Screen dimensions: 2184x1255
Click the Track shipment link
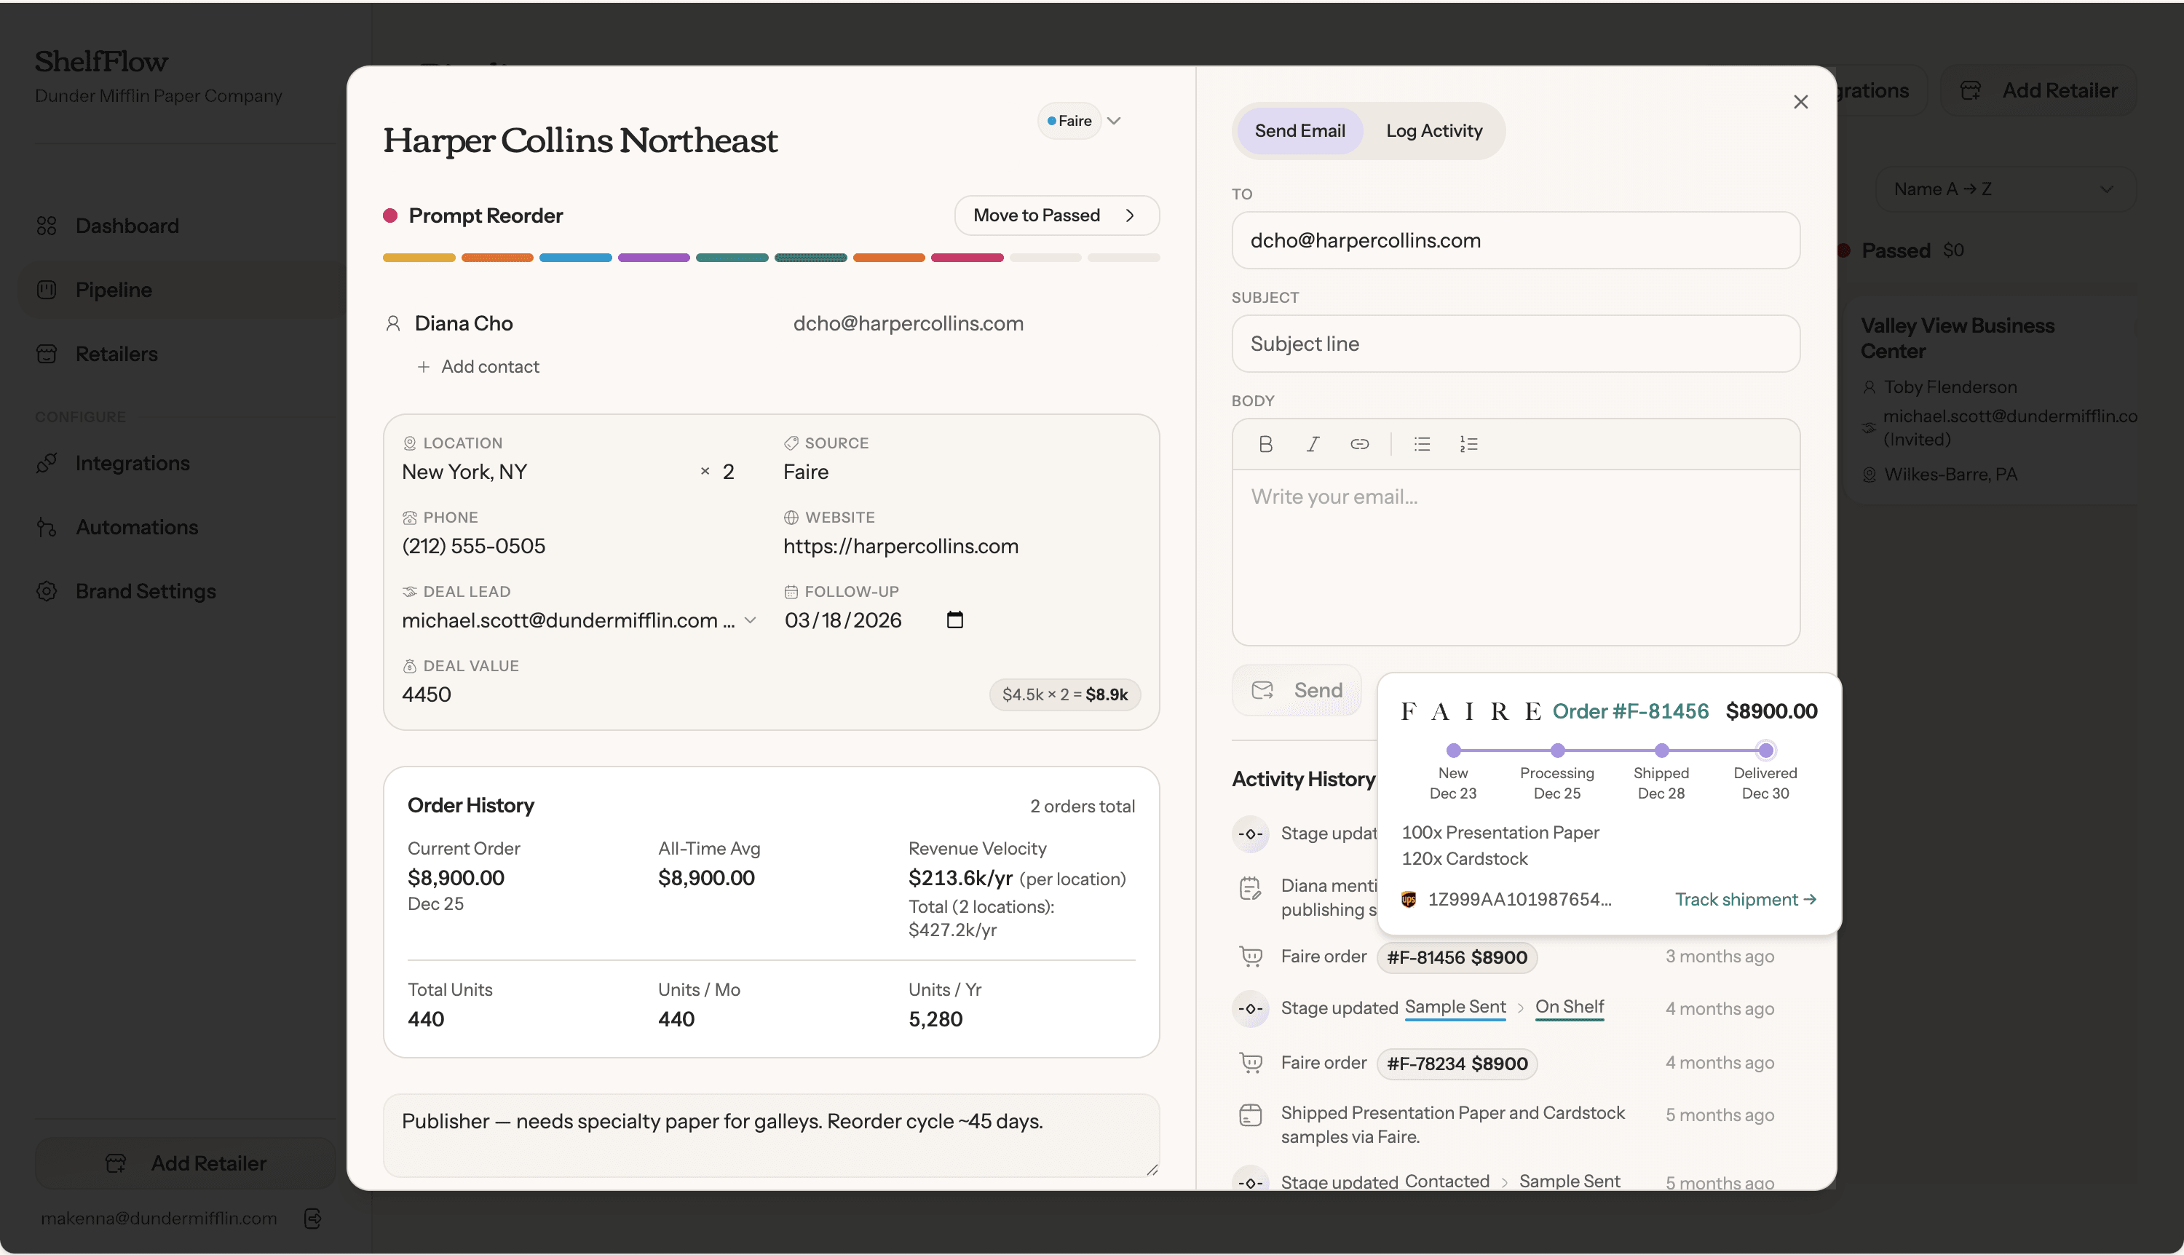coord(1745,899)
